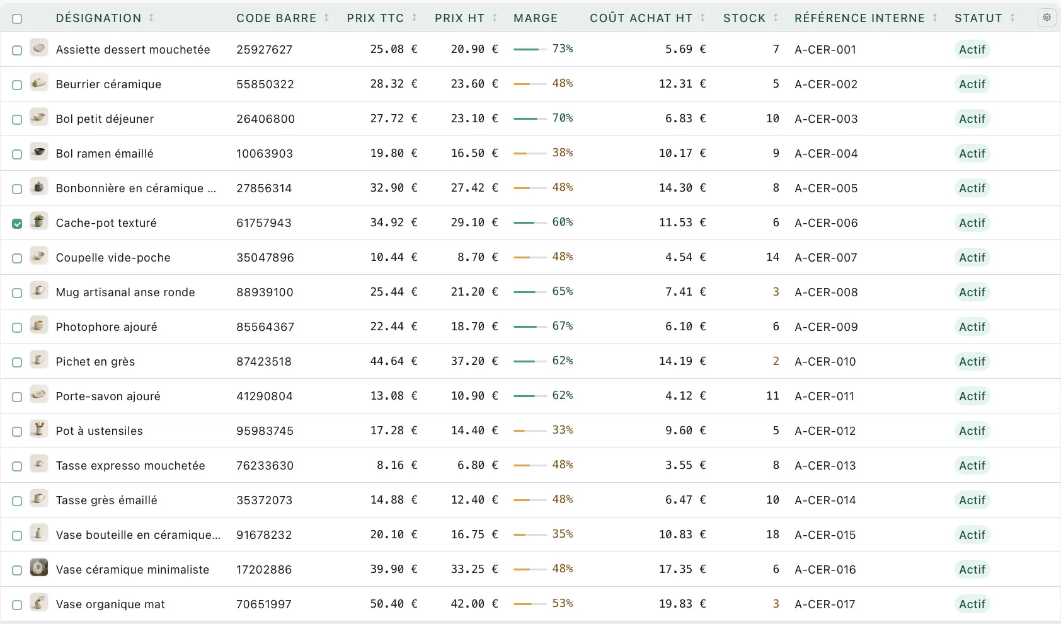Open the Bonbonnière en céramique product name

[x=136, y=188]
